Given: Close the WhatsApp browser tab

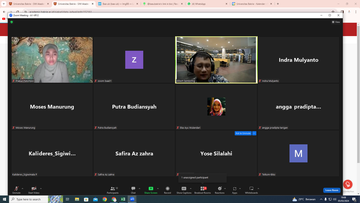Looking at the screenshot, I should (226, 4).
